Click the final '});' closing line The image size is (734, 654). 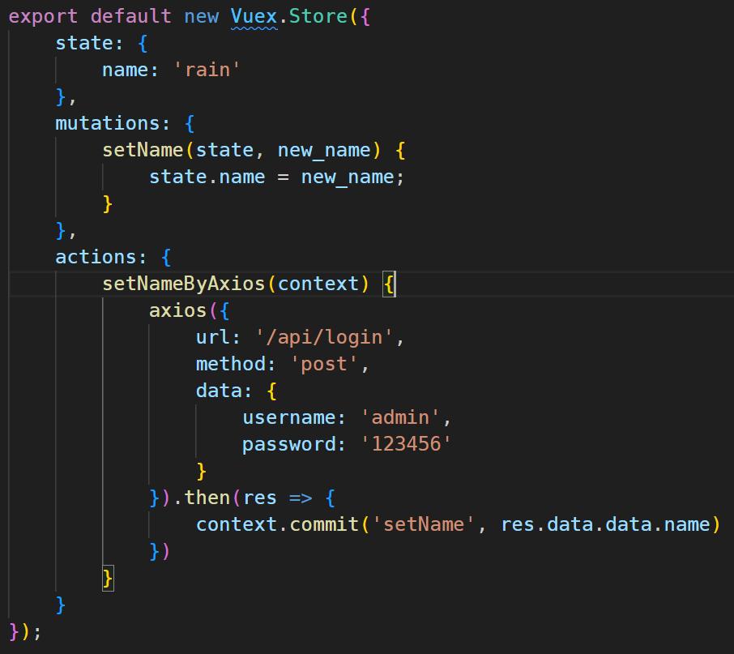(x=25, y=631)
